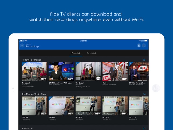Open all 56 recent recordings
Image resolution: width=173 pixels, height=130 pixels.
144,60
